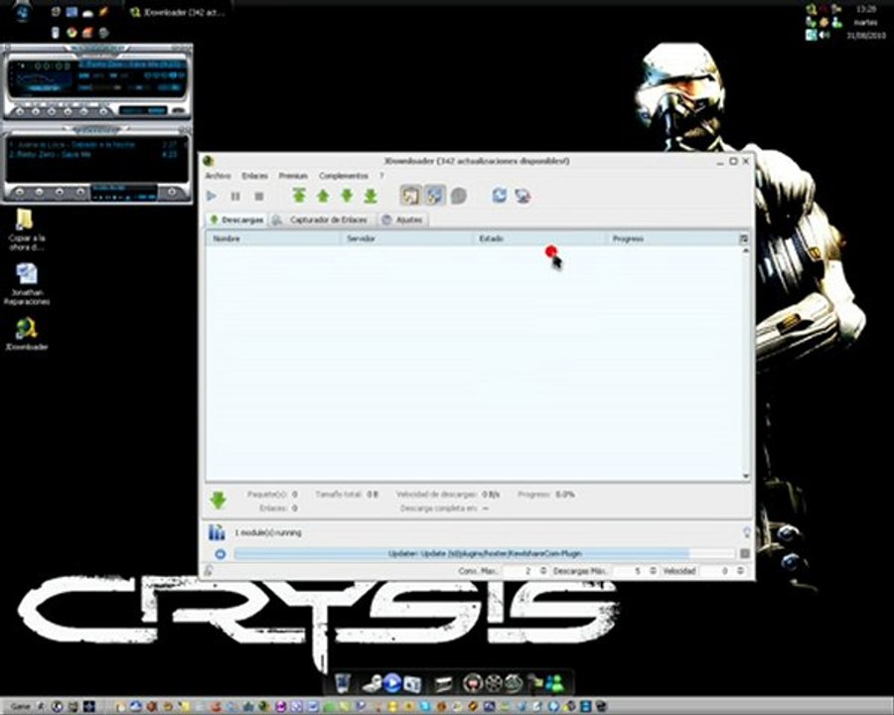This screenshot has height=715, width=894.
Task: Toggle clipboard monitoring in the JDownloader toolbar
Action: click(x=410, y=196)
